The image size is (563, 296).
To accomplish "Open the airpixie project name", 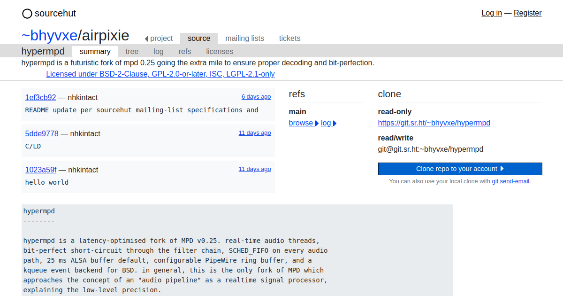I will pos(106,35).
